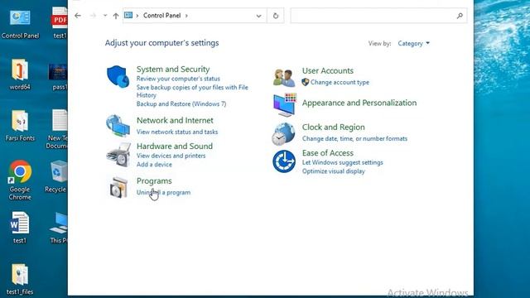
Task: Click Uninstall a program link
Action: (164, 192)
